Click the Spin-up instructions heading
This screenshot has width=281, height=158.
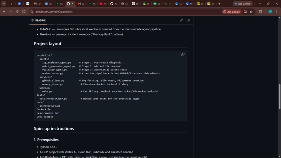tap(54, 129)
